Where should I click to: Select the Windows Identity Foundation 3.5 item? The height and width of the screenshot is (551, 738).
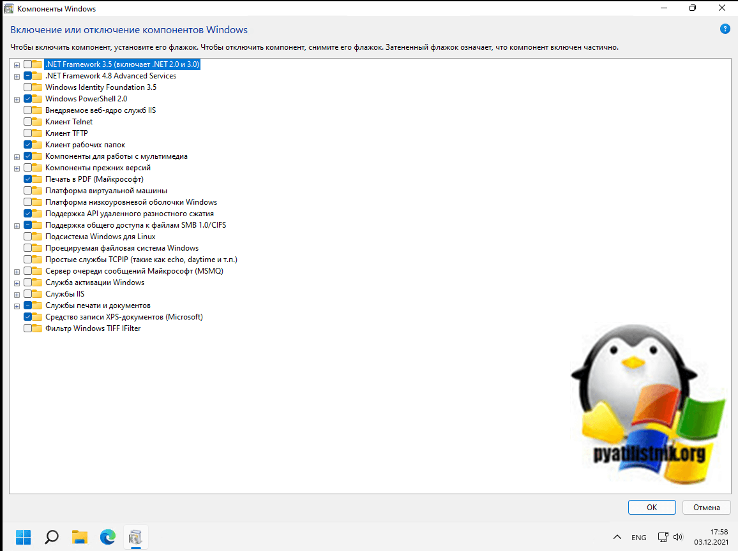click(x=100, y=87)
